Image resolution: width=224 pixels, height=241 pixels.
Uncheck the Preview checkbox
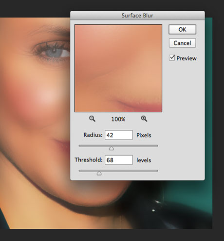click(172, 58)
